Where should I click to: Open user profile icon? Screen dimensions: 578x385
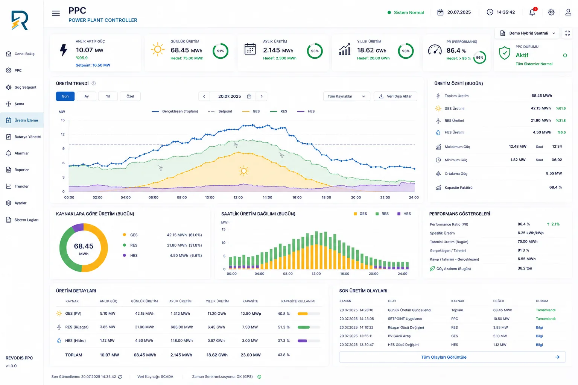[x=568, y=12]
